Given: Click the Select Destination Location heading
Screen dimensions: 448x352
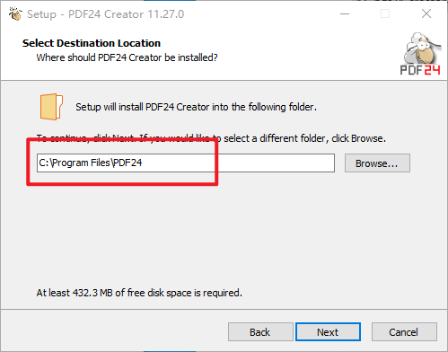Looking at the screenshot, I should pos(92,43).
